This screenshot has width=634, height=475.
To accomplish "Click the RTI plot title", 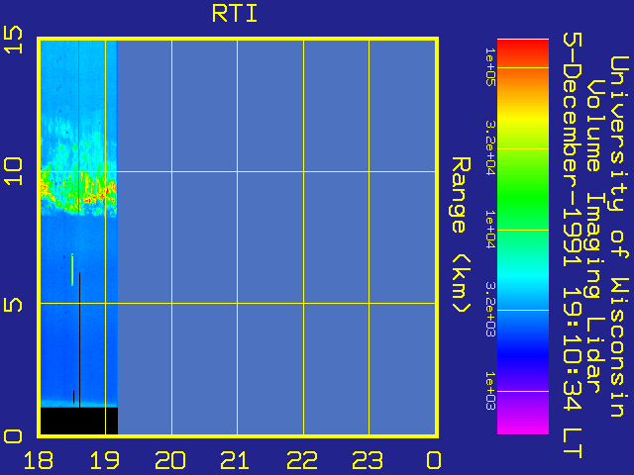I will [235, 14].
